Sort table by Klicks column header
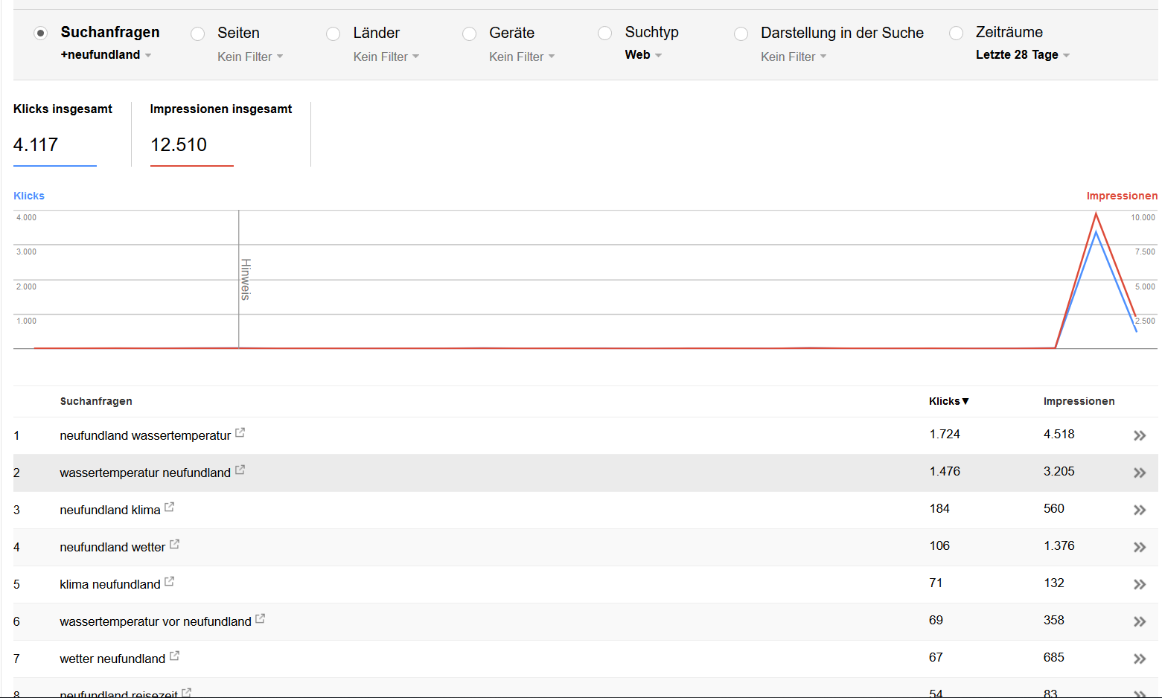 [x=948, y=401]
